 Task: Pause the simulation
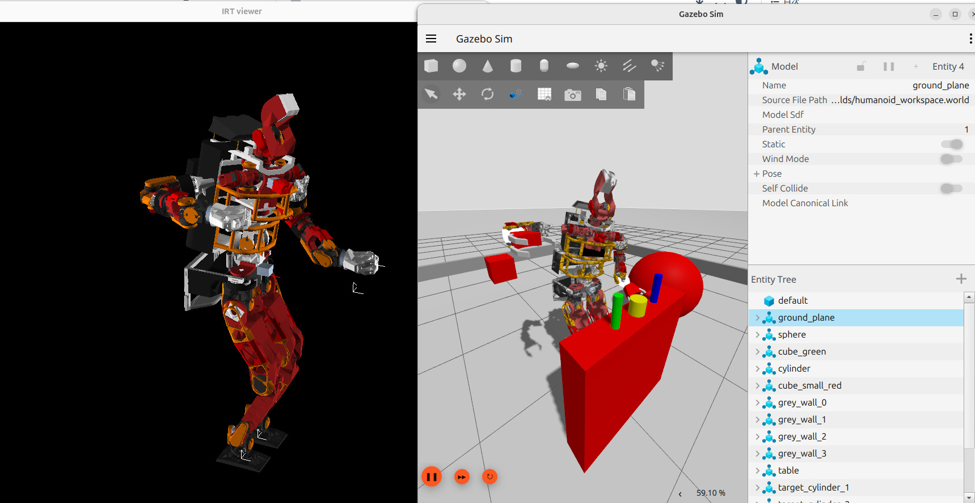point(432,477)
